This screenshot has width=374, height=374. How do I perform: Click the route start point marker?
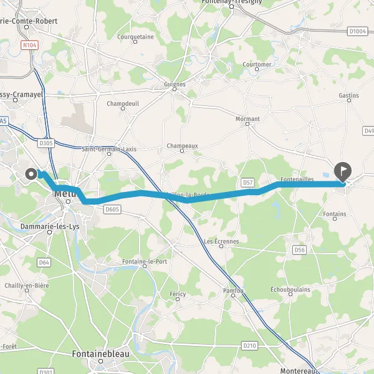click(31, 174)
